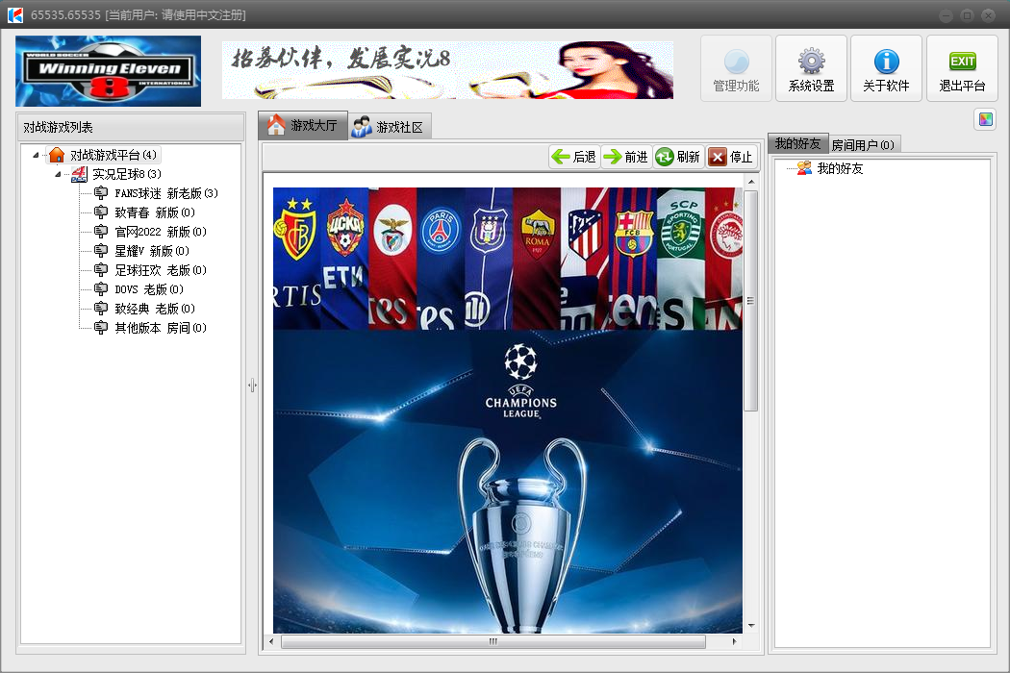Click the friends icon beside 我的好友 group
This screenshot has height=673, width=1010.
804,169
